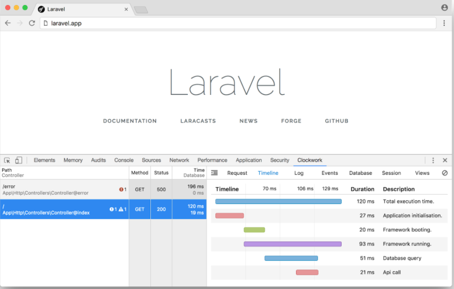Click the browser back arrow
This screenshot has height=289, width=454.
click(x=8, y=23)
